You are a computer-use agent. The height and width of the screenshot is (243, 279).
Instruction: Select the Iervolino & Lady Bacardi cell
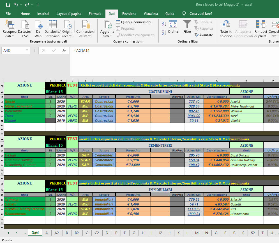point(25,209)
